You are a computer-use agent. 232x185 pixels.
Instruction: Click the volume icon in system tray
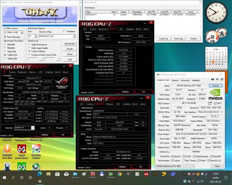pos(202,181)
